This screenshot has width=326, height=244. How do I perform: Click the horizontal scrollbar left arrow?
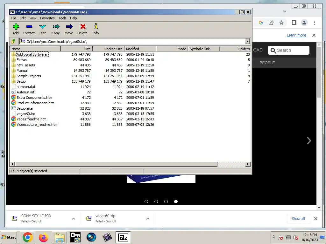[x=12, y=164]
